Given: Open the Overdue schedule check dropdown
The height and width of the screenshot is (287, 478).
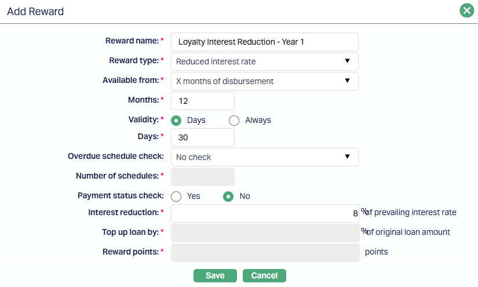Looking at the screenshot, I should [264, 157].
